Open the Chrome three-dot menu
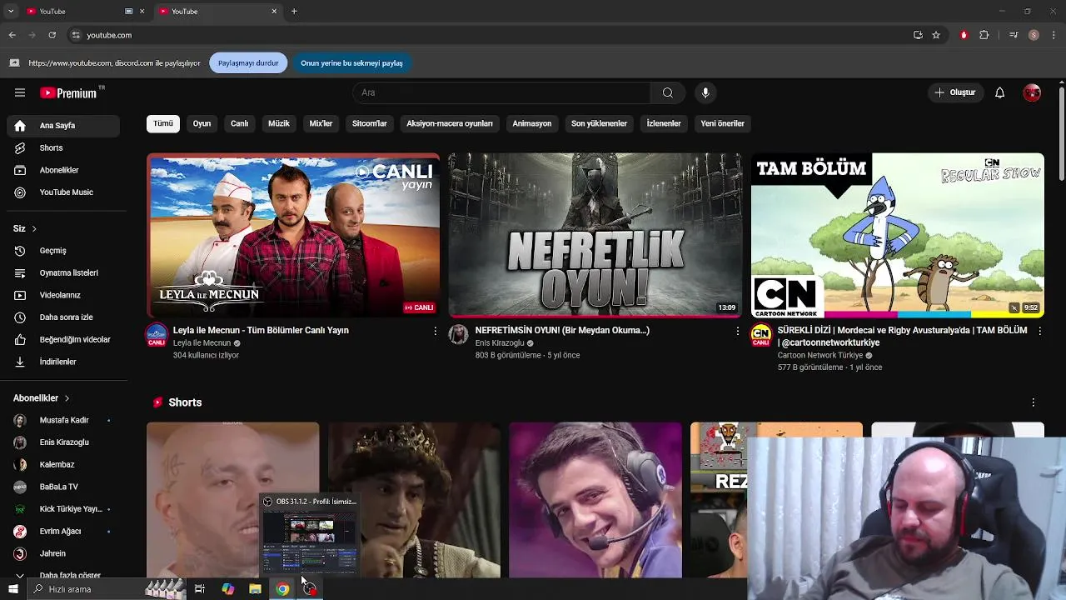The image size is (1066, 600). coord(1054,35)
